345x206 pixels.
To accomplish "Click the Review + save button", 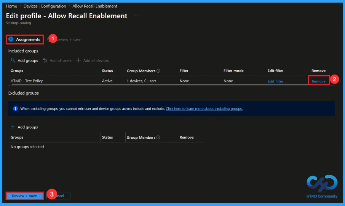I will click(x=24, y=196).
